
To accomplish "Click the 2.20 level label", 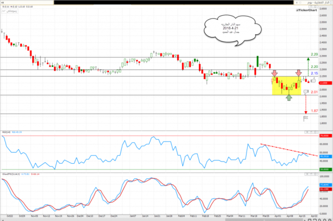I will click(x=314, y=67).
